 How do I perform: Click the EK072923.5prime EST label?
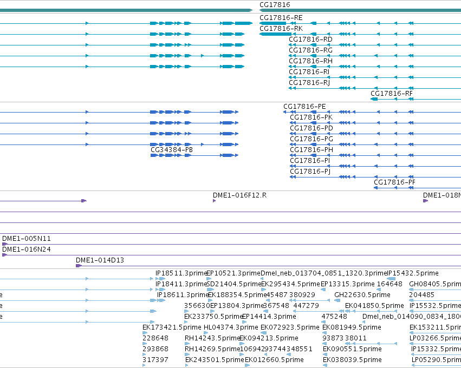pyautogui.click(x=290, y=327)
